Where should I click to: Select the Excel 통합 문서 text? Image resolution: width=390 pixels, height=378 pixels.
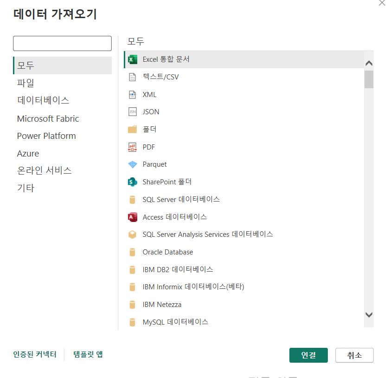pyautogui.click(x=166, y=59)
